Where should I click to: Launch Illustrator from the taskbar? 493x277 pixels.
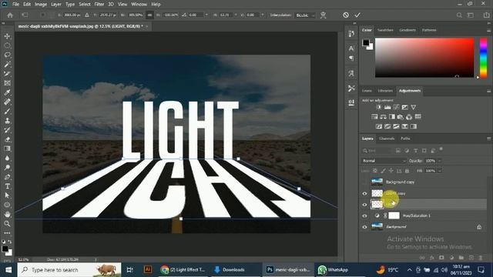147,270
